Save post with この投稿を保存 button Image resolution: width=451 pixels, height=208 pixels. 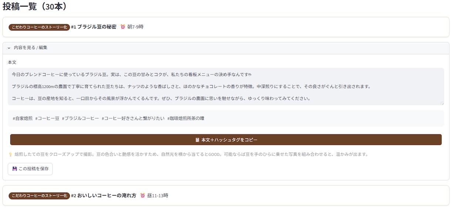(30, 169)
